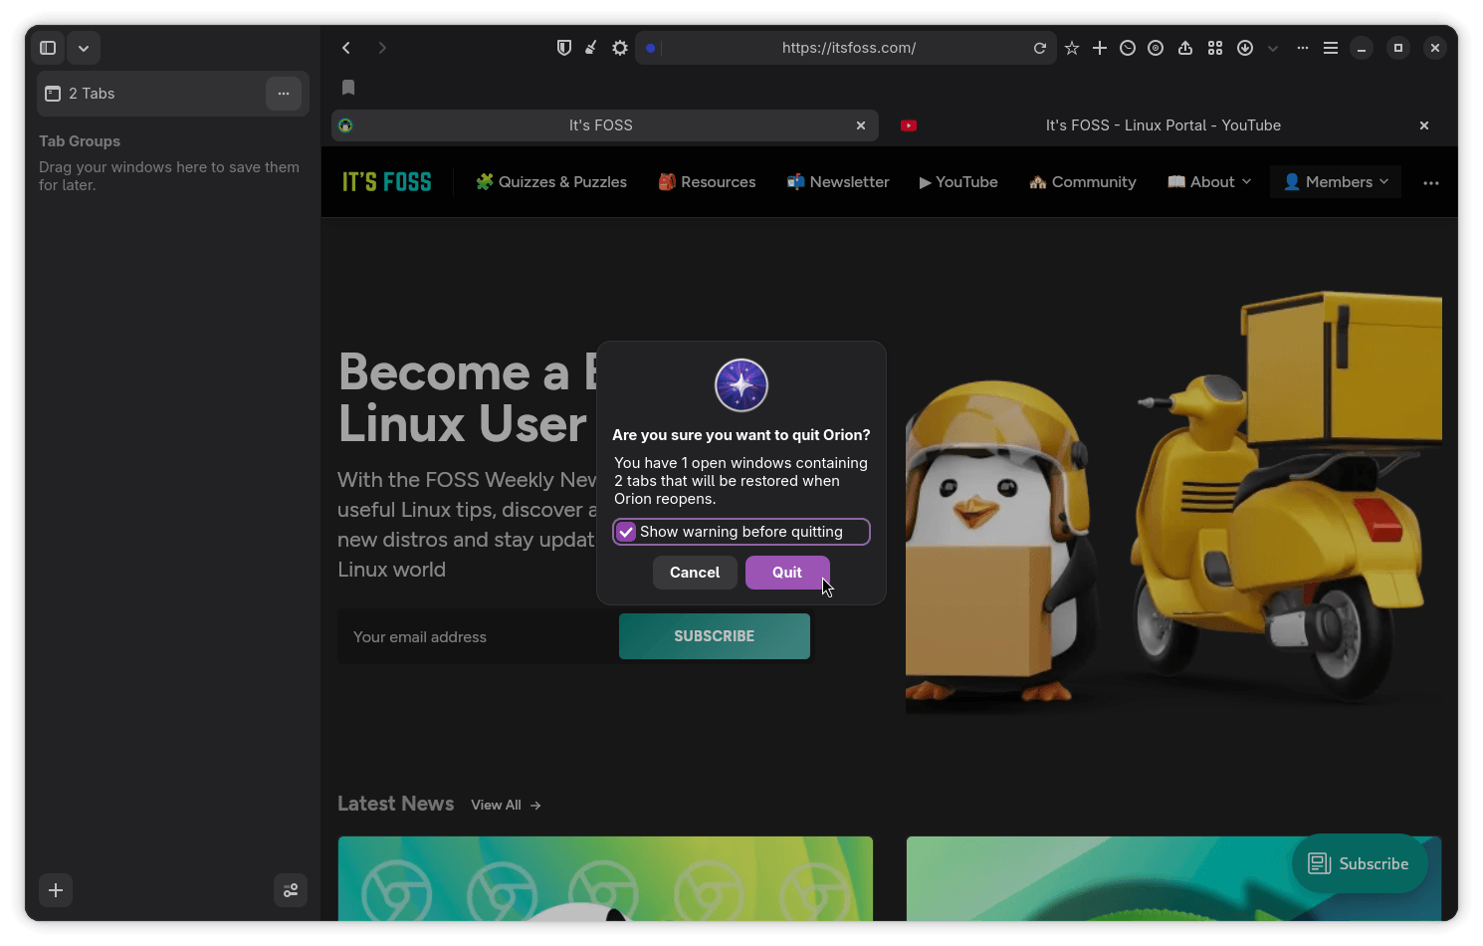Click the email address input field
Image resolution: width=1483 pixels, height=946 pixels.
click(x=468, y=636)
